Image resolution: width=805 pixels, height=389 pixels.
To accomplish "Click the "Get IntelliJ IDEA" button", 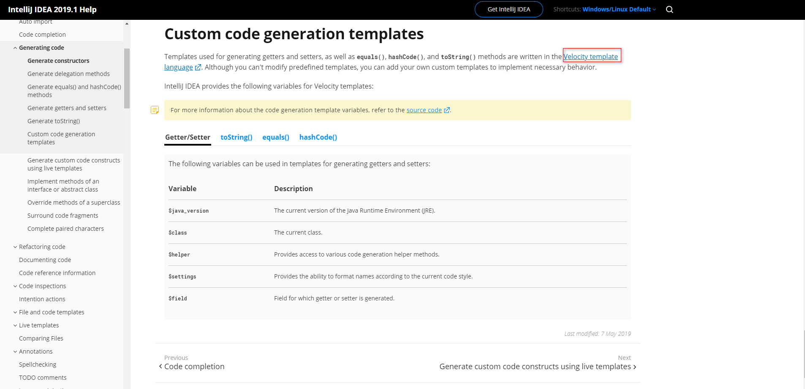I will (509, 9).
